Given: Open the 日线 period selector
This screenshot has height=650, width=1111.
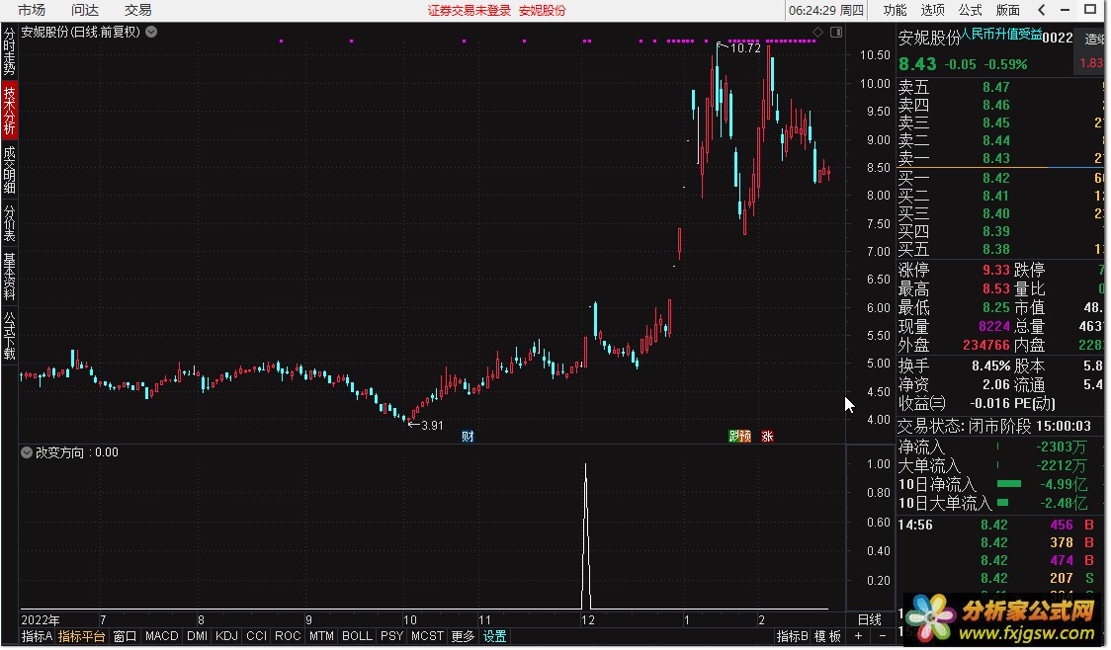Looking at the screenshot, I should [x=870, y=619].
